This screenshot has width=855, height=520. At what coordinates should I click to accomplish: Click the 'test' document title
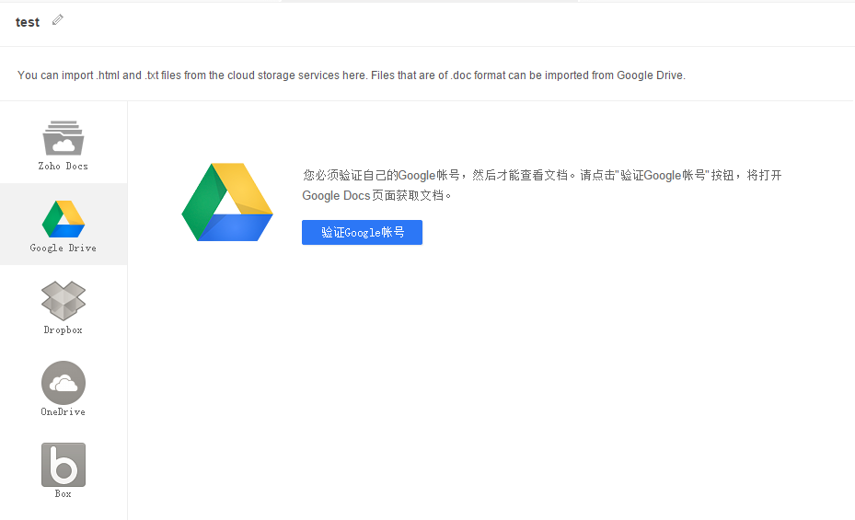click(x=28, y=22)
